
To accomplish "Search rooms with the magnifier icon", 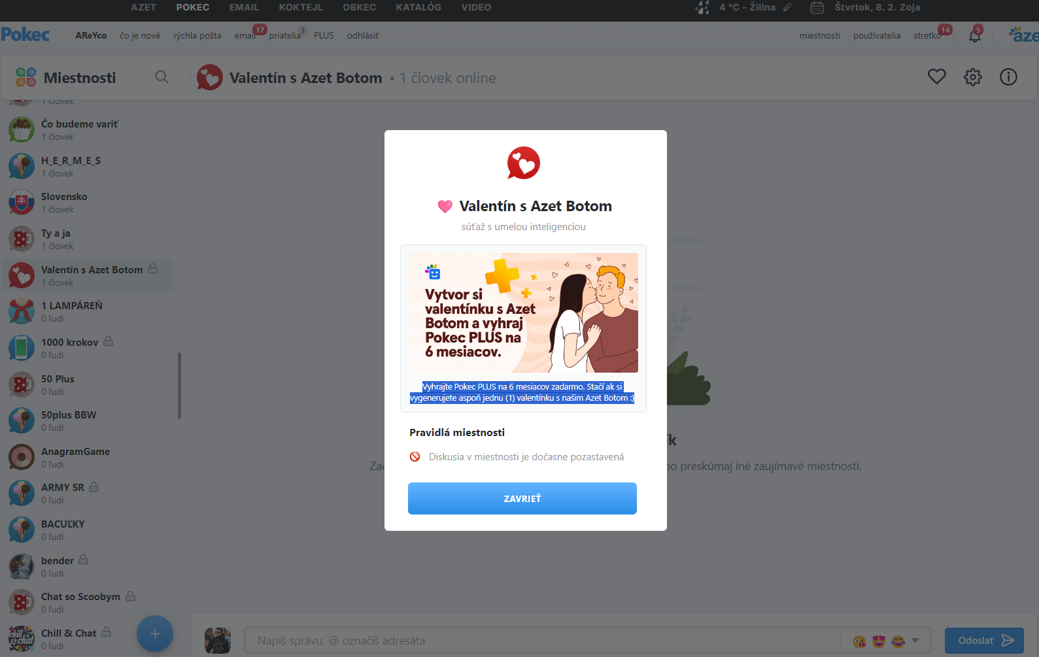I will coord(162,77).
